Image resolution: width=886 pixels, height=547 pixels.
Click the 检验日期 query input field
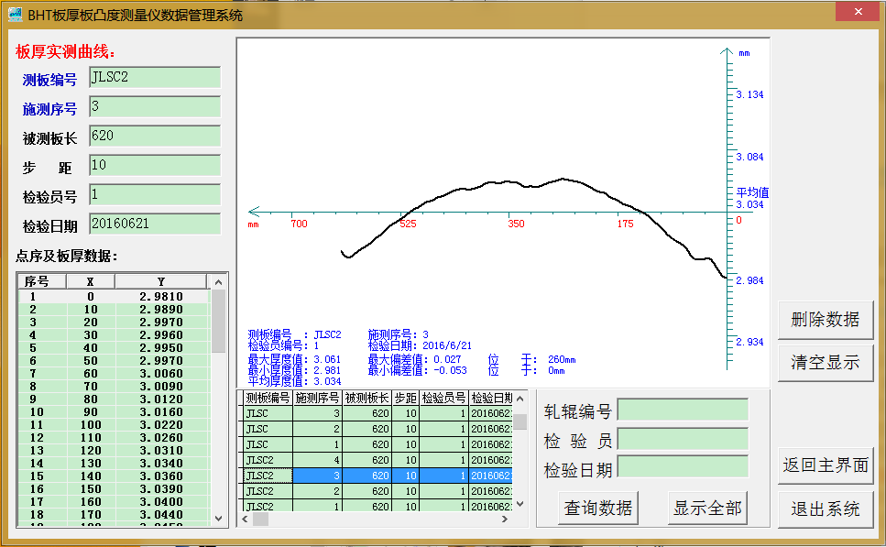683,467
